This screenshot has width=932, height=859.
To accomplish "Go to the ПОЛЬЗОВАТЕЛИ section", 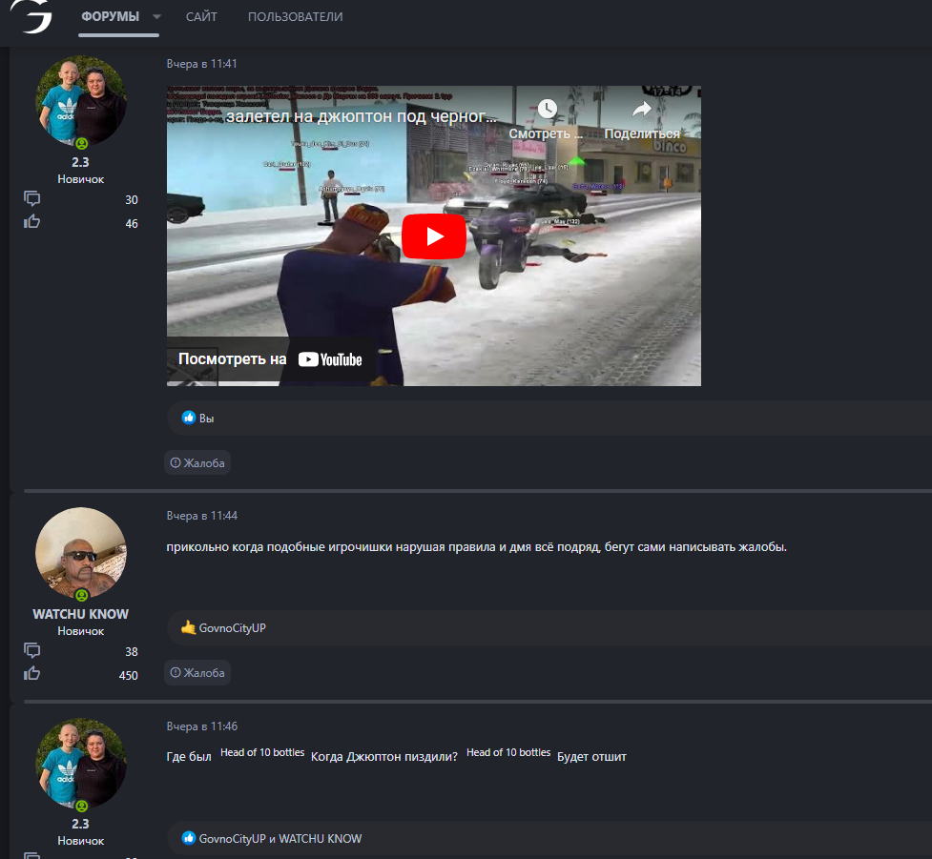I will 295,17.
